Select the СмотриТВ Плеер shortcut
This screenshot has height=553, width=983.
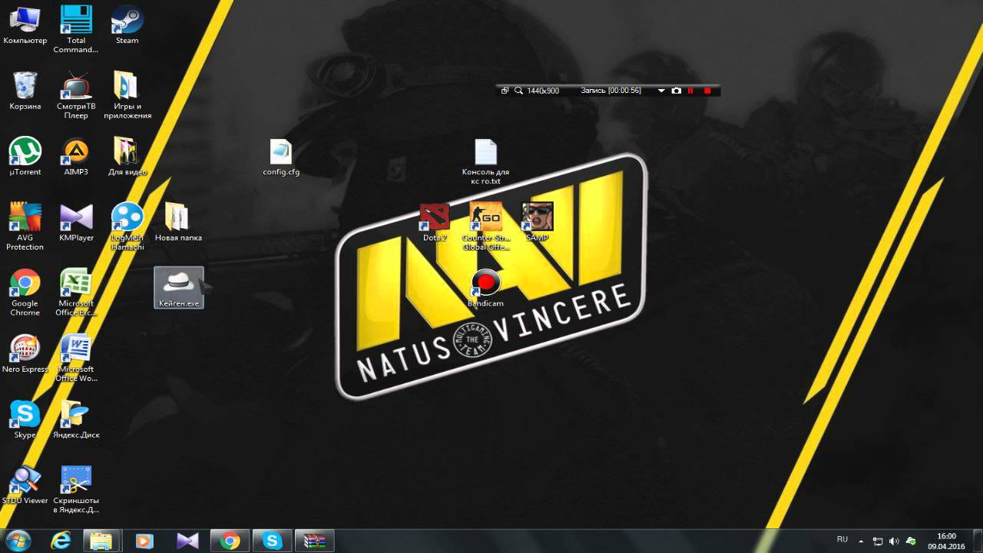[x=75, y=95]
